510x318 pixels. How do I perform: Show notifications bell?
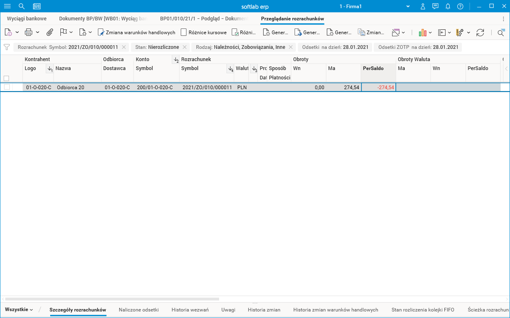[x=448, y=6]
